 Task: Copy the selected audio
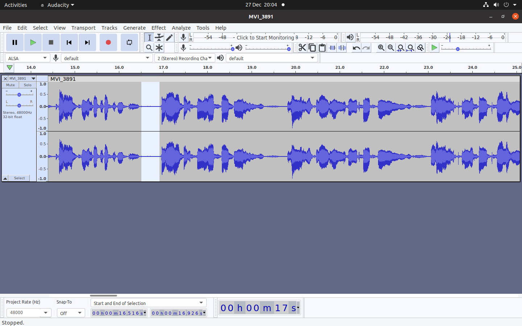(x=312, y=48)
